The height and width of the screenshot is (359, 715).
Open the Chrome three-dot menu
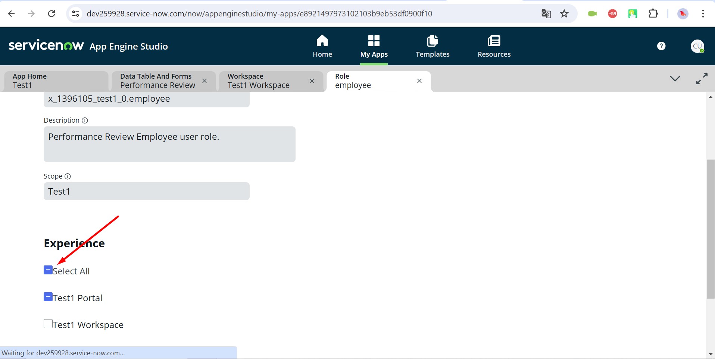(703, 14)
